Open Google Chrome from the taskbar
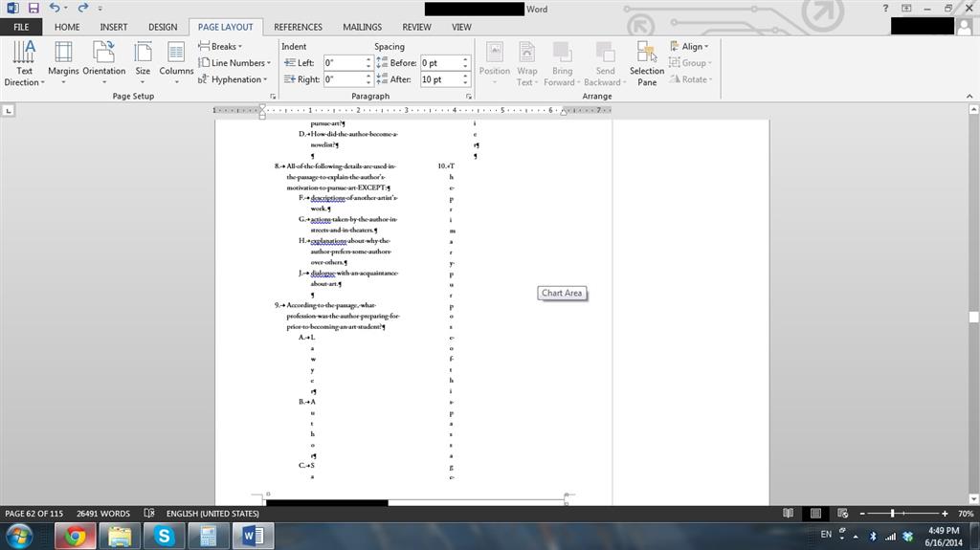The width and height of the screenshot is (980, 550). click(x=75, y=537)
